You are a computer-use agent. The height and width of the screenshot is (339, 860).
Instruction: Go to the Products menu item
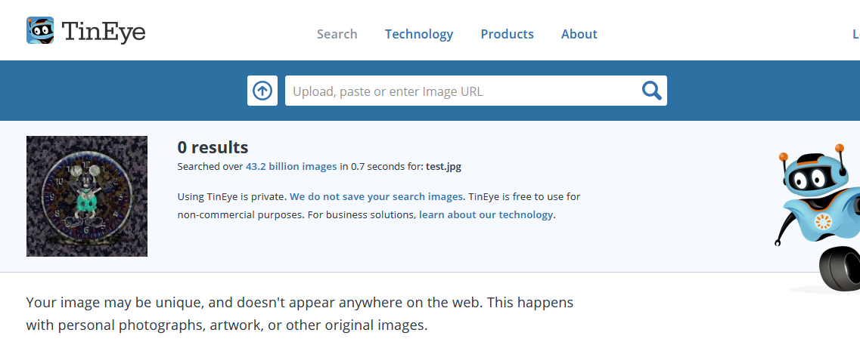(x=507, y=34)
